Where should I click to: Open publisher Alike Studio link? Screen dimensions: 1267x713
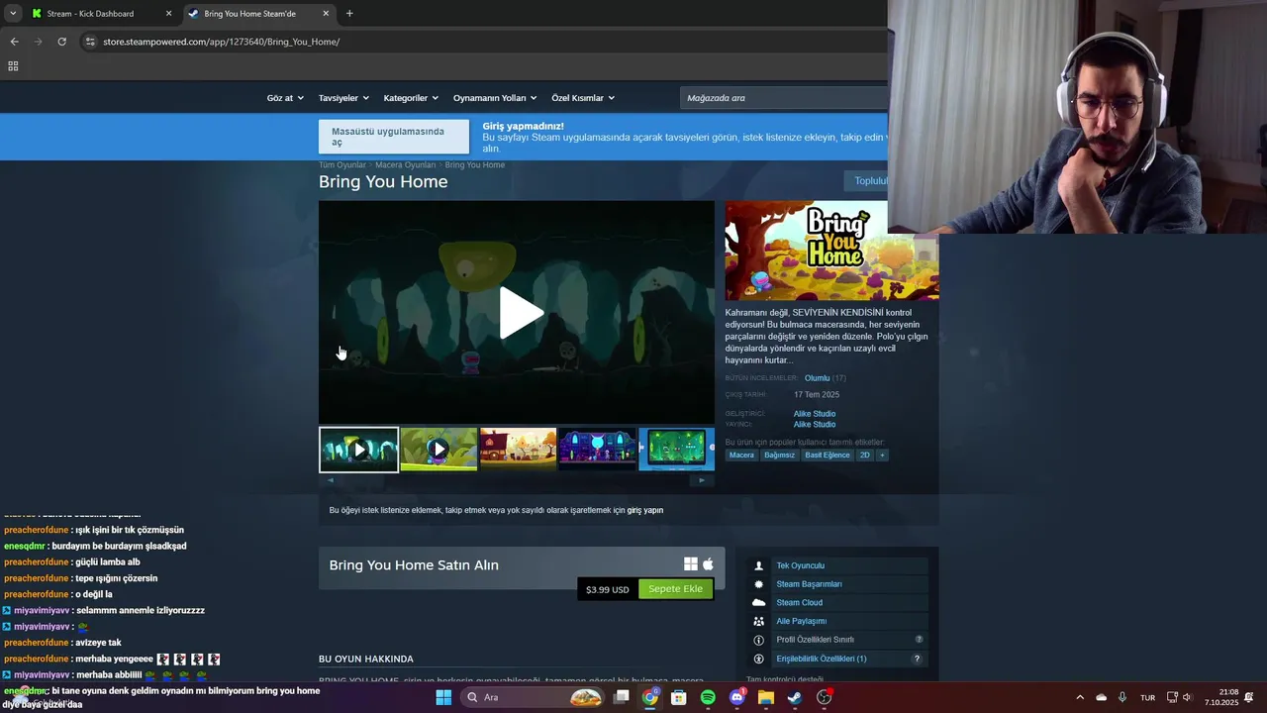(x=815, y=425)
